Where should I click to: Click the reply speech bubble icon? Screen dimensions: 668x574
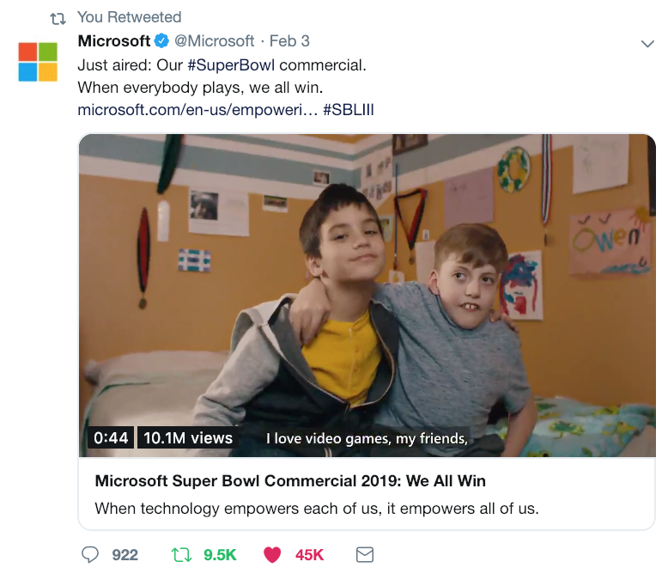(x=90, y=555)
